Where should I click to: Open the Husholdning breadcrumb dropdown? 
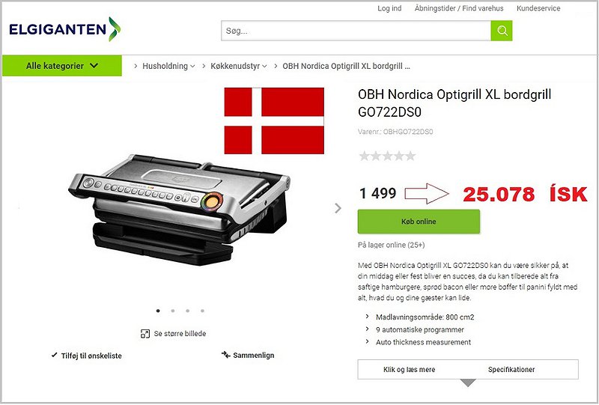pyautogui.click(x=168, y=66)
